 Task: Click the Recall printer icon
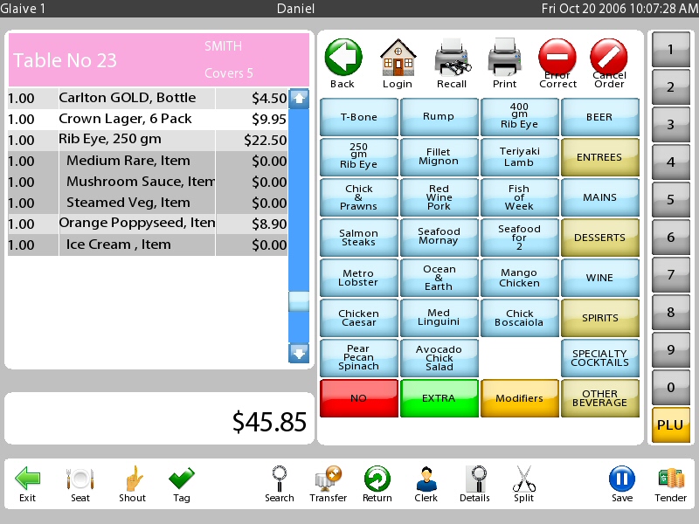452,57
